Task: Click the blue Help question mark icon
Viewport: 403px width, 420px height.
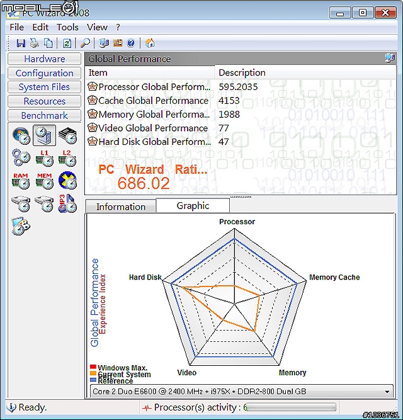Action: click(131, 43)
